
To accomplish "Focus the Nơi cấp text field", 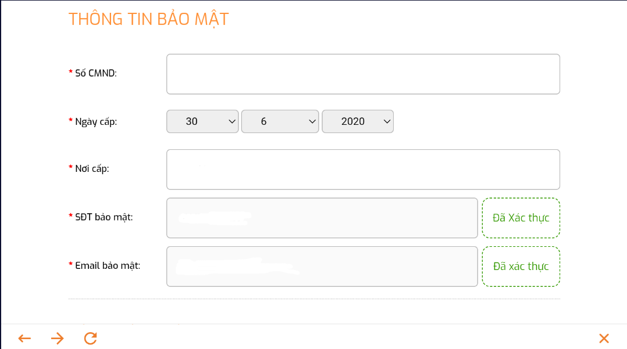I will pyautogui.click(x=363, y=170).
